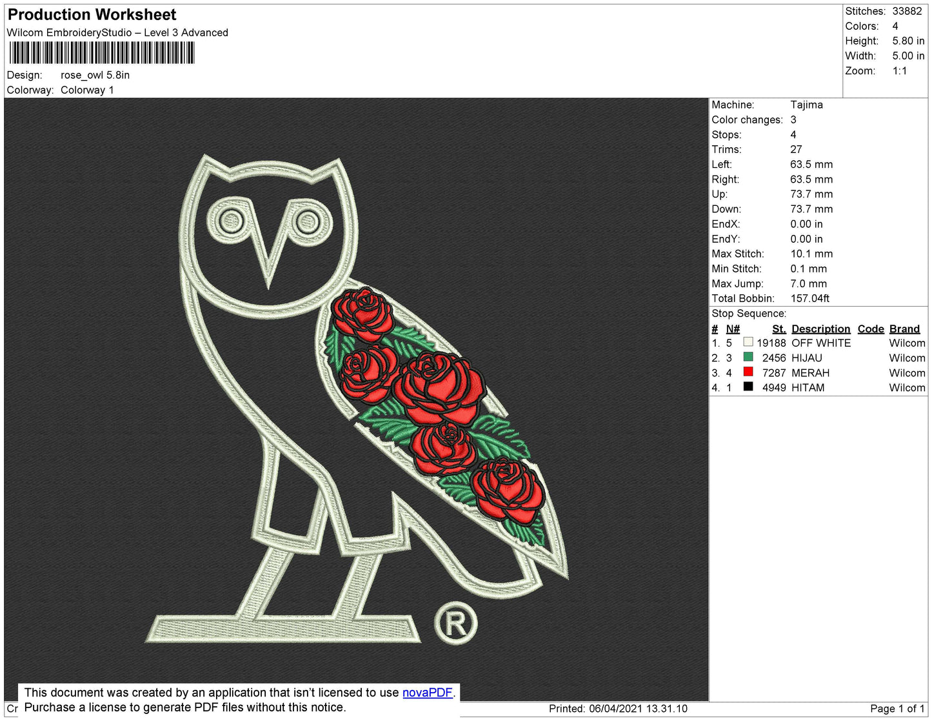
Task: Click the Stitches value '33882'
Action: point(907,11)
